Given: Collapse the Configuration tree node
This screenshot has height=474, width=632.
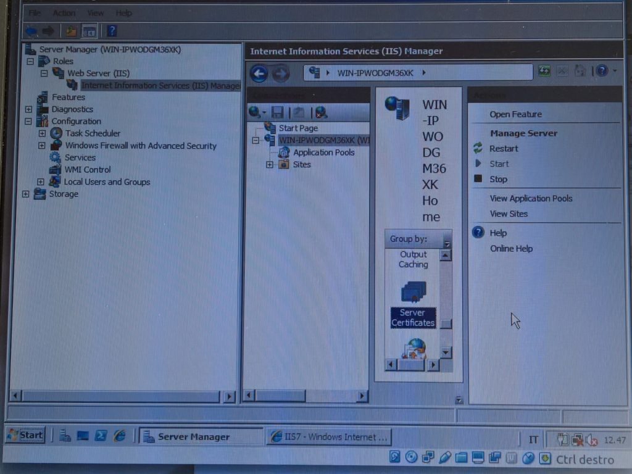Looking at the screenshot, I should coord(28,121).
